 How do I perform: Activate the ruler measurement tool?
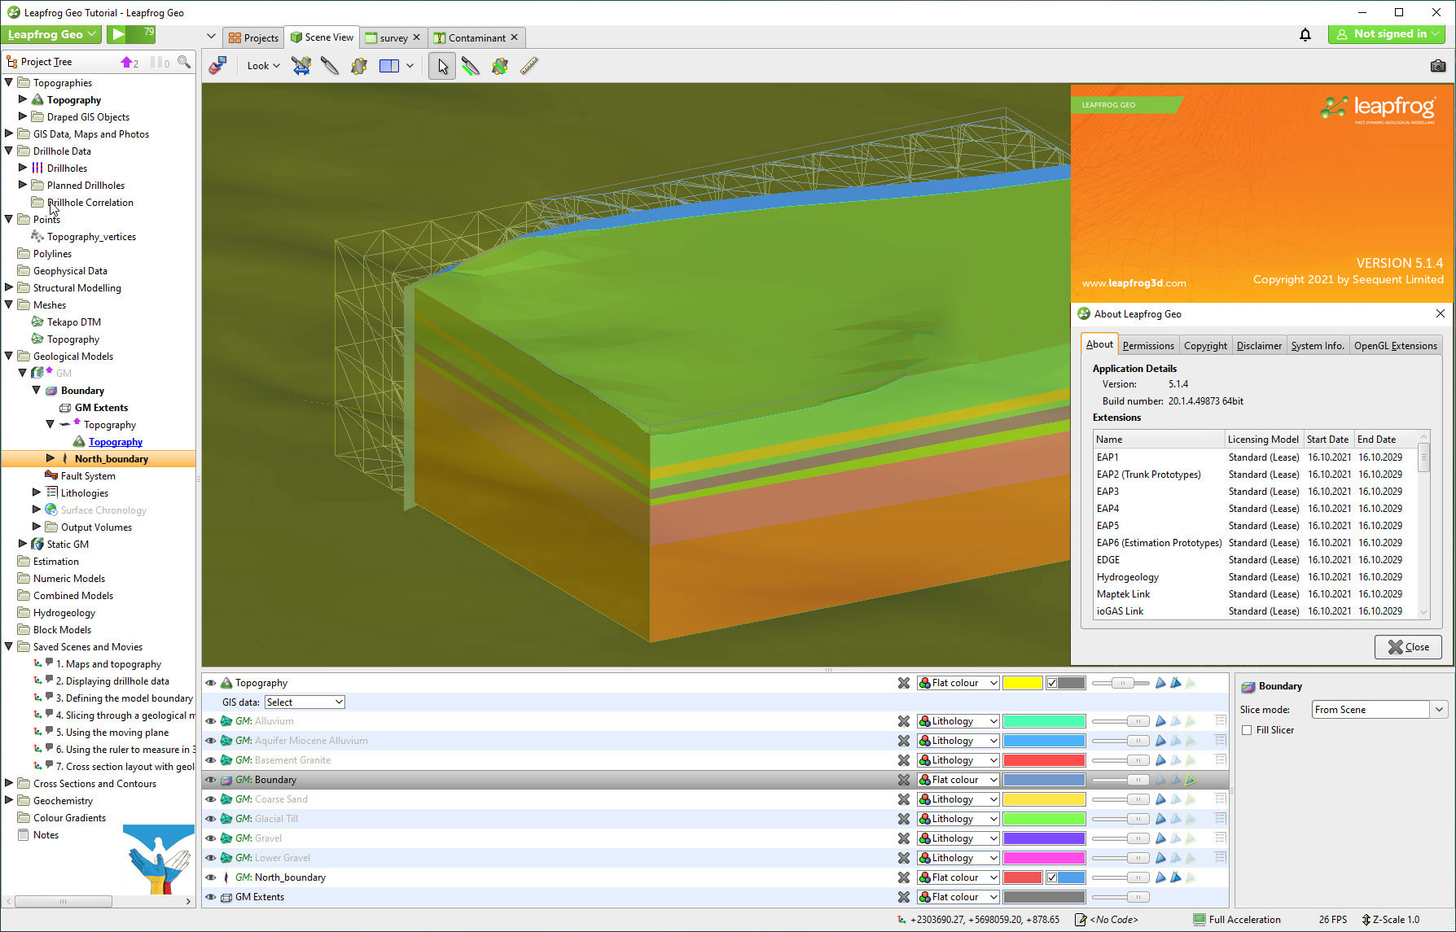point(529,66)
